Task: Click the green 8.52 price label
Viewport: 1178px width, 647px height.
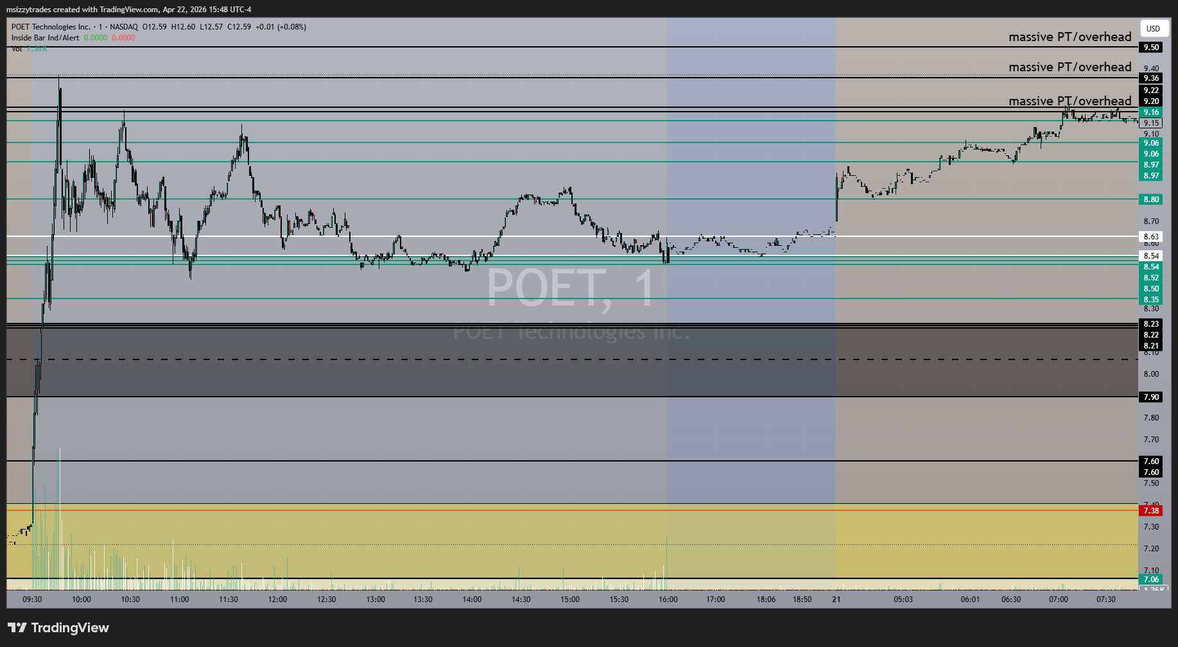Action: click(1152, 278)
